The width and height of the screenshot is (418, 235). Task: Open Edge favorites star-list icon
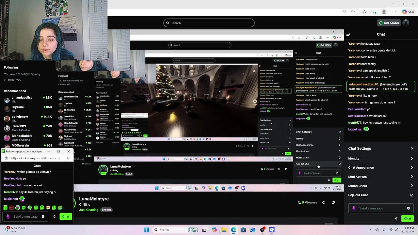(x=364, y=12)
